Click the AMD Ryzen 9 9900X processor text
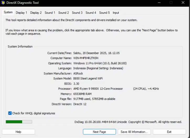 tap(98, 89)
